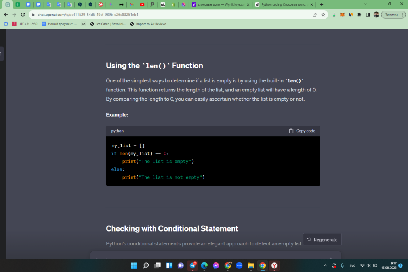
Task: Click the Regenerate button
Action: tap(322, 239)
